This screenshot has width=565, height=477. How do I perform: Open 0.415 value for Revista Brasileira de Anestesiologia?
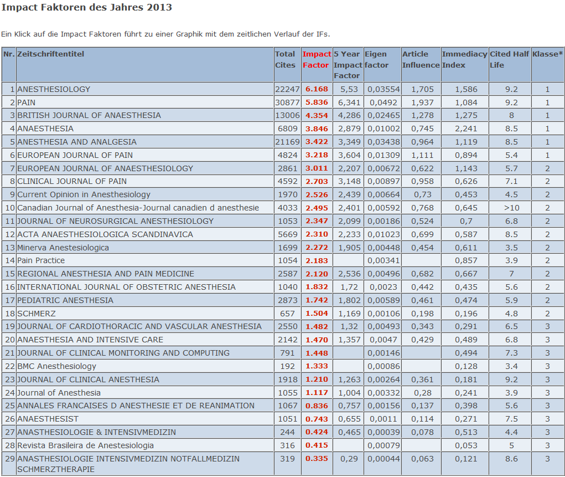[x=317, y=445]
